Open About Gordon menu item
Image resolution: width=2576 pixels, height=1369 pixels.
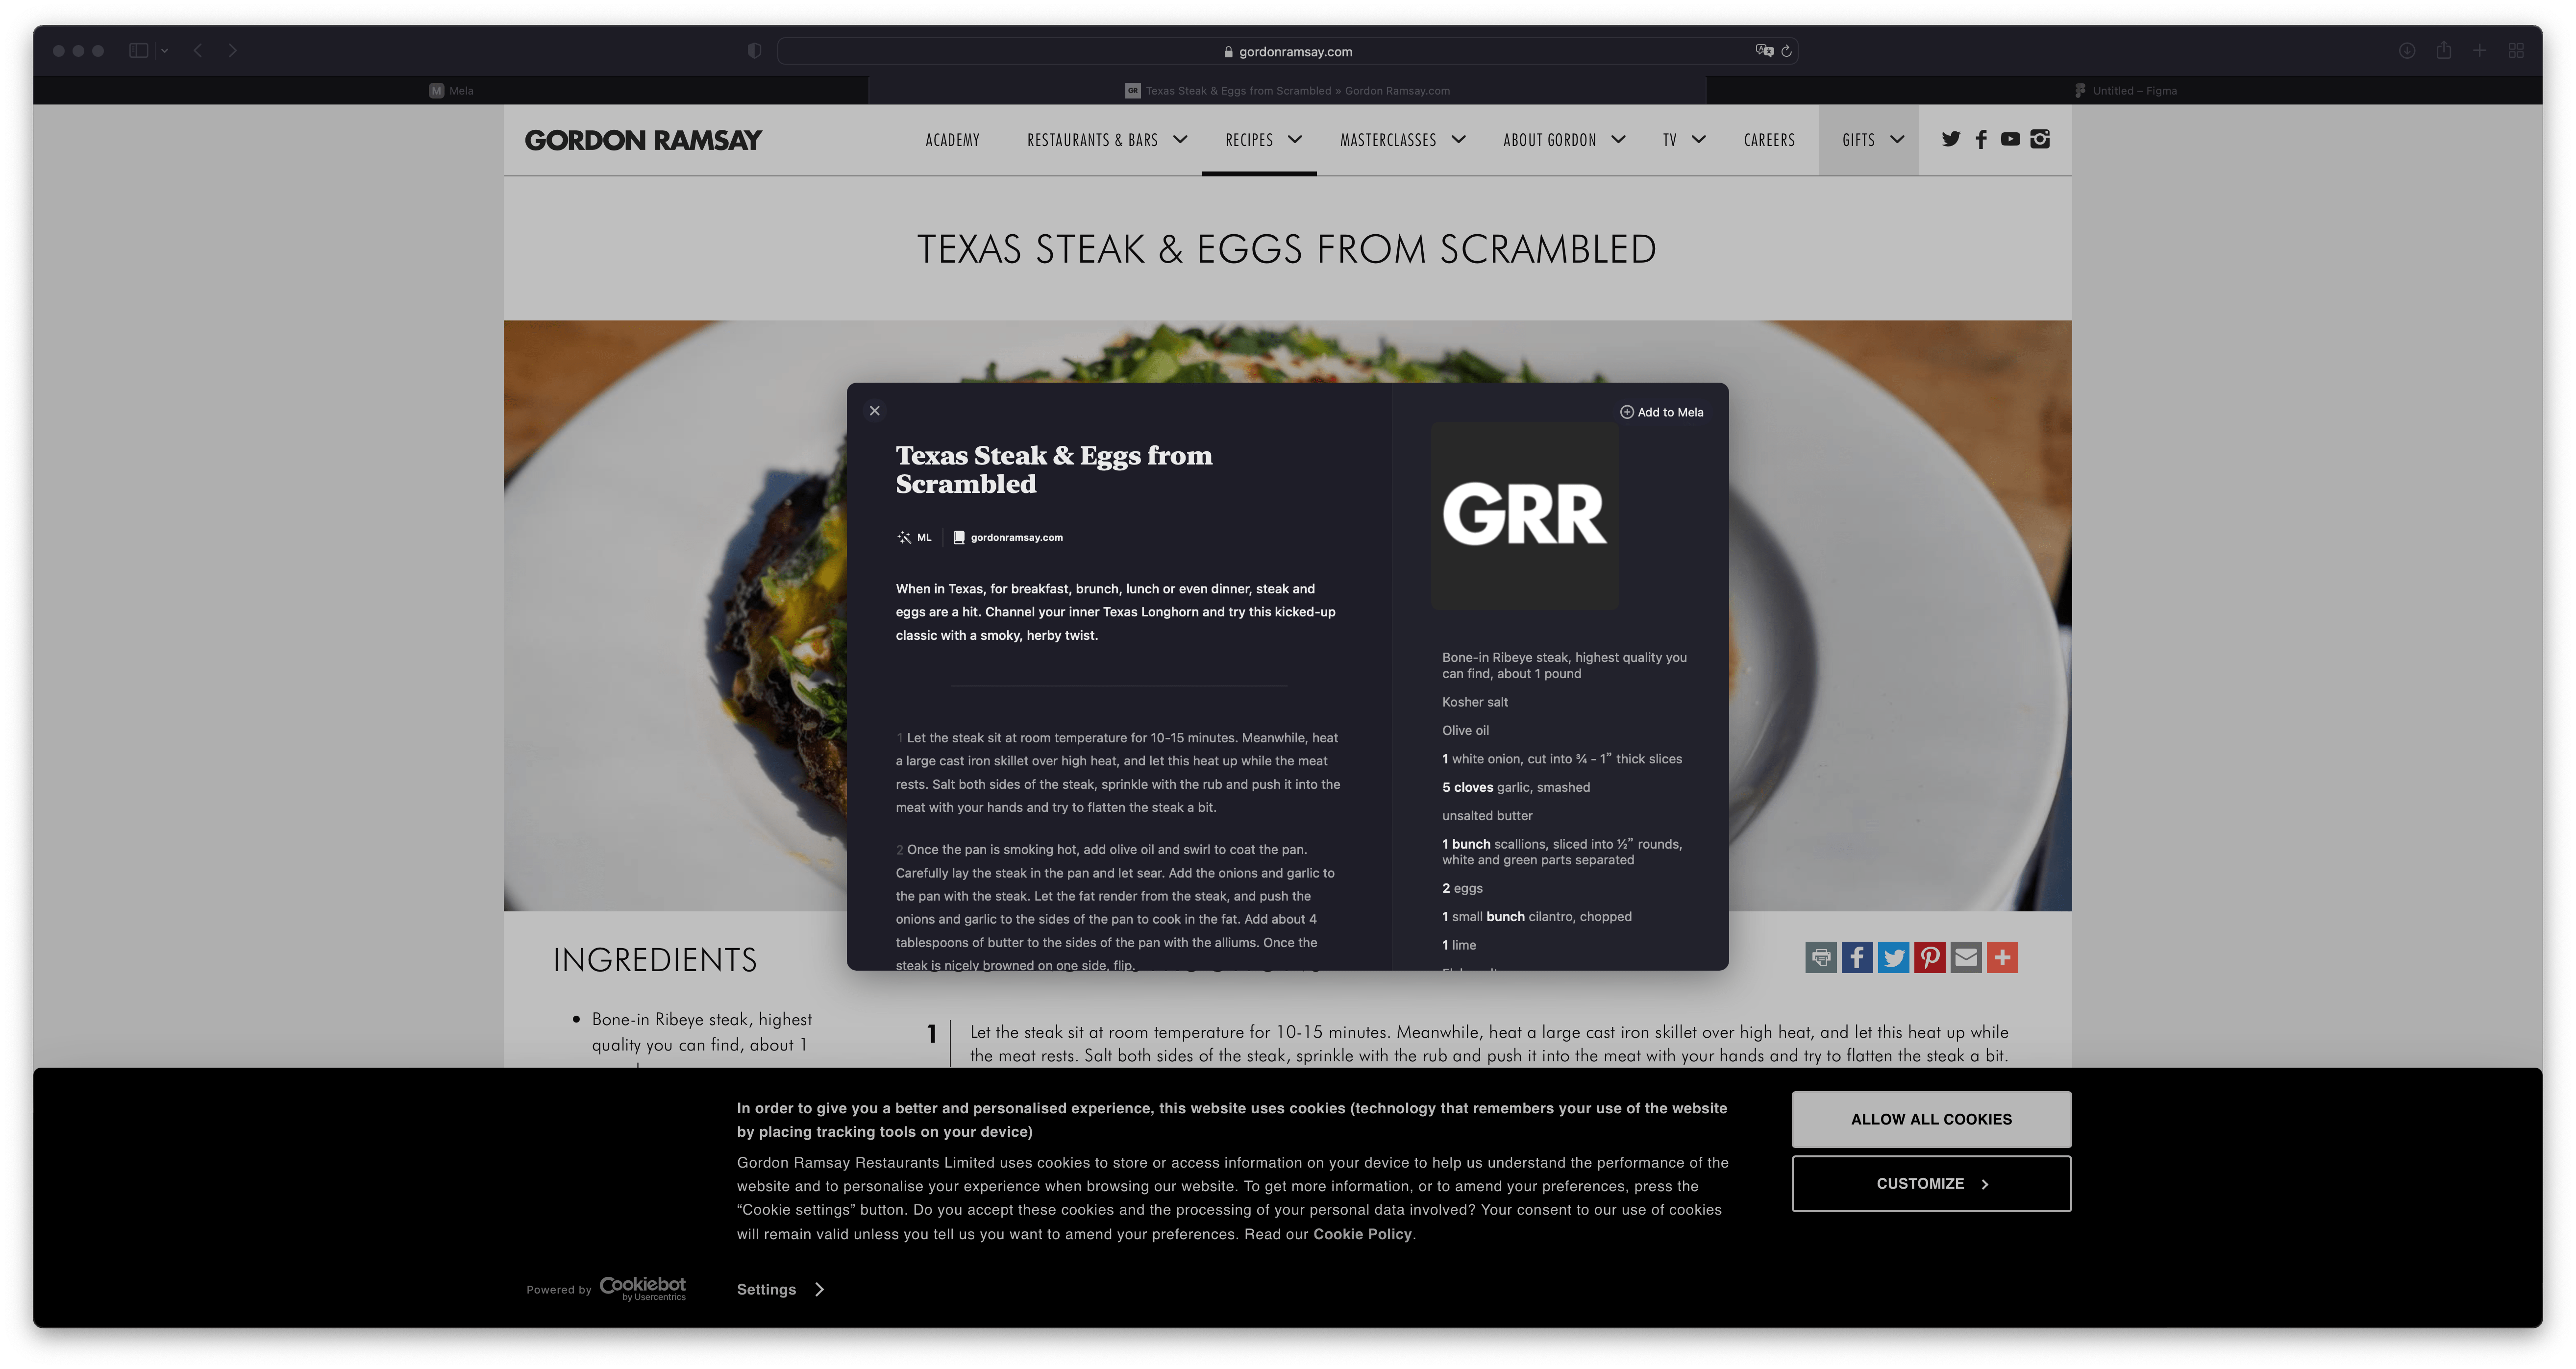tap(1549, 140)
